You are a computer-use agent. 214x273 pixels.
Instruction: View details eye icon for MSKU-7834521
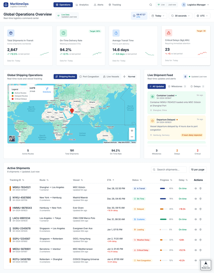[196, 188]
